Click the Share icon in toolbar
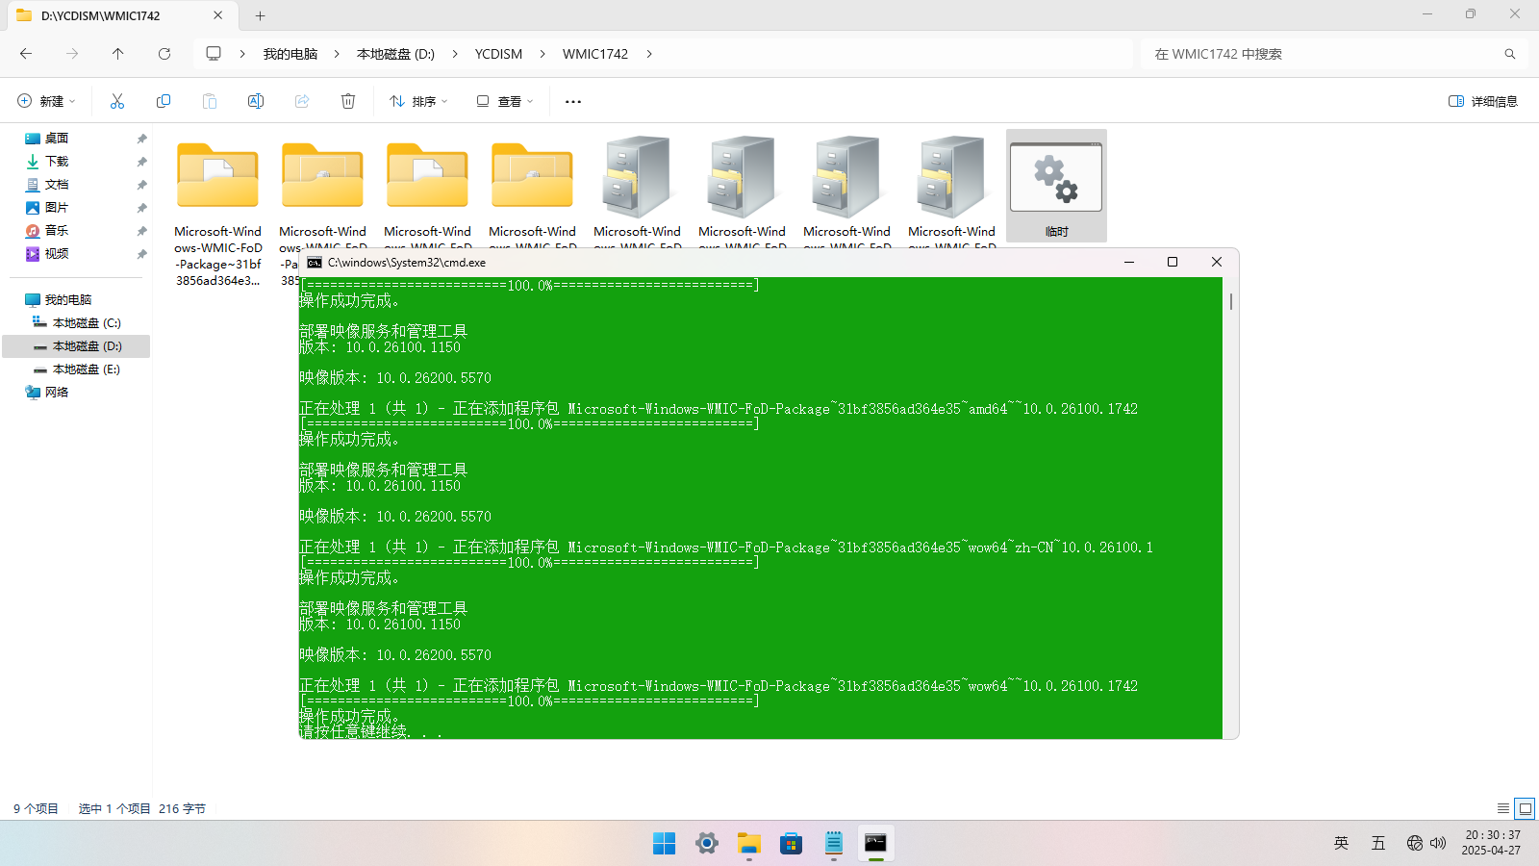Screen dimensions: 1539x866 click(302, 101)
